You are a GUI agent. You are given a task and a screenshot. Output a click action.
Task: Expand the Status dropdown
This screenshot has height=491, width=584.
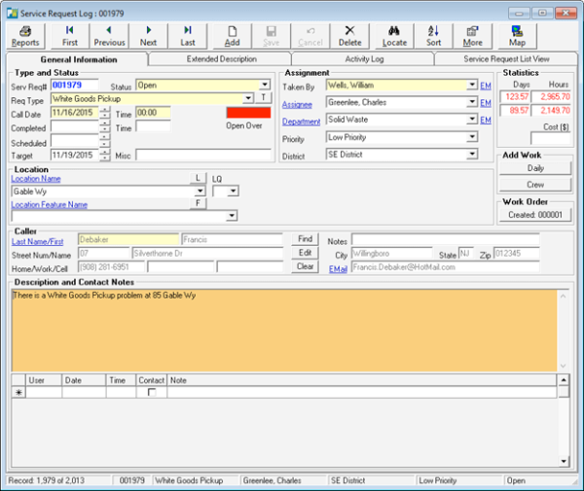coord(265,86)
